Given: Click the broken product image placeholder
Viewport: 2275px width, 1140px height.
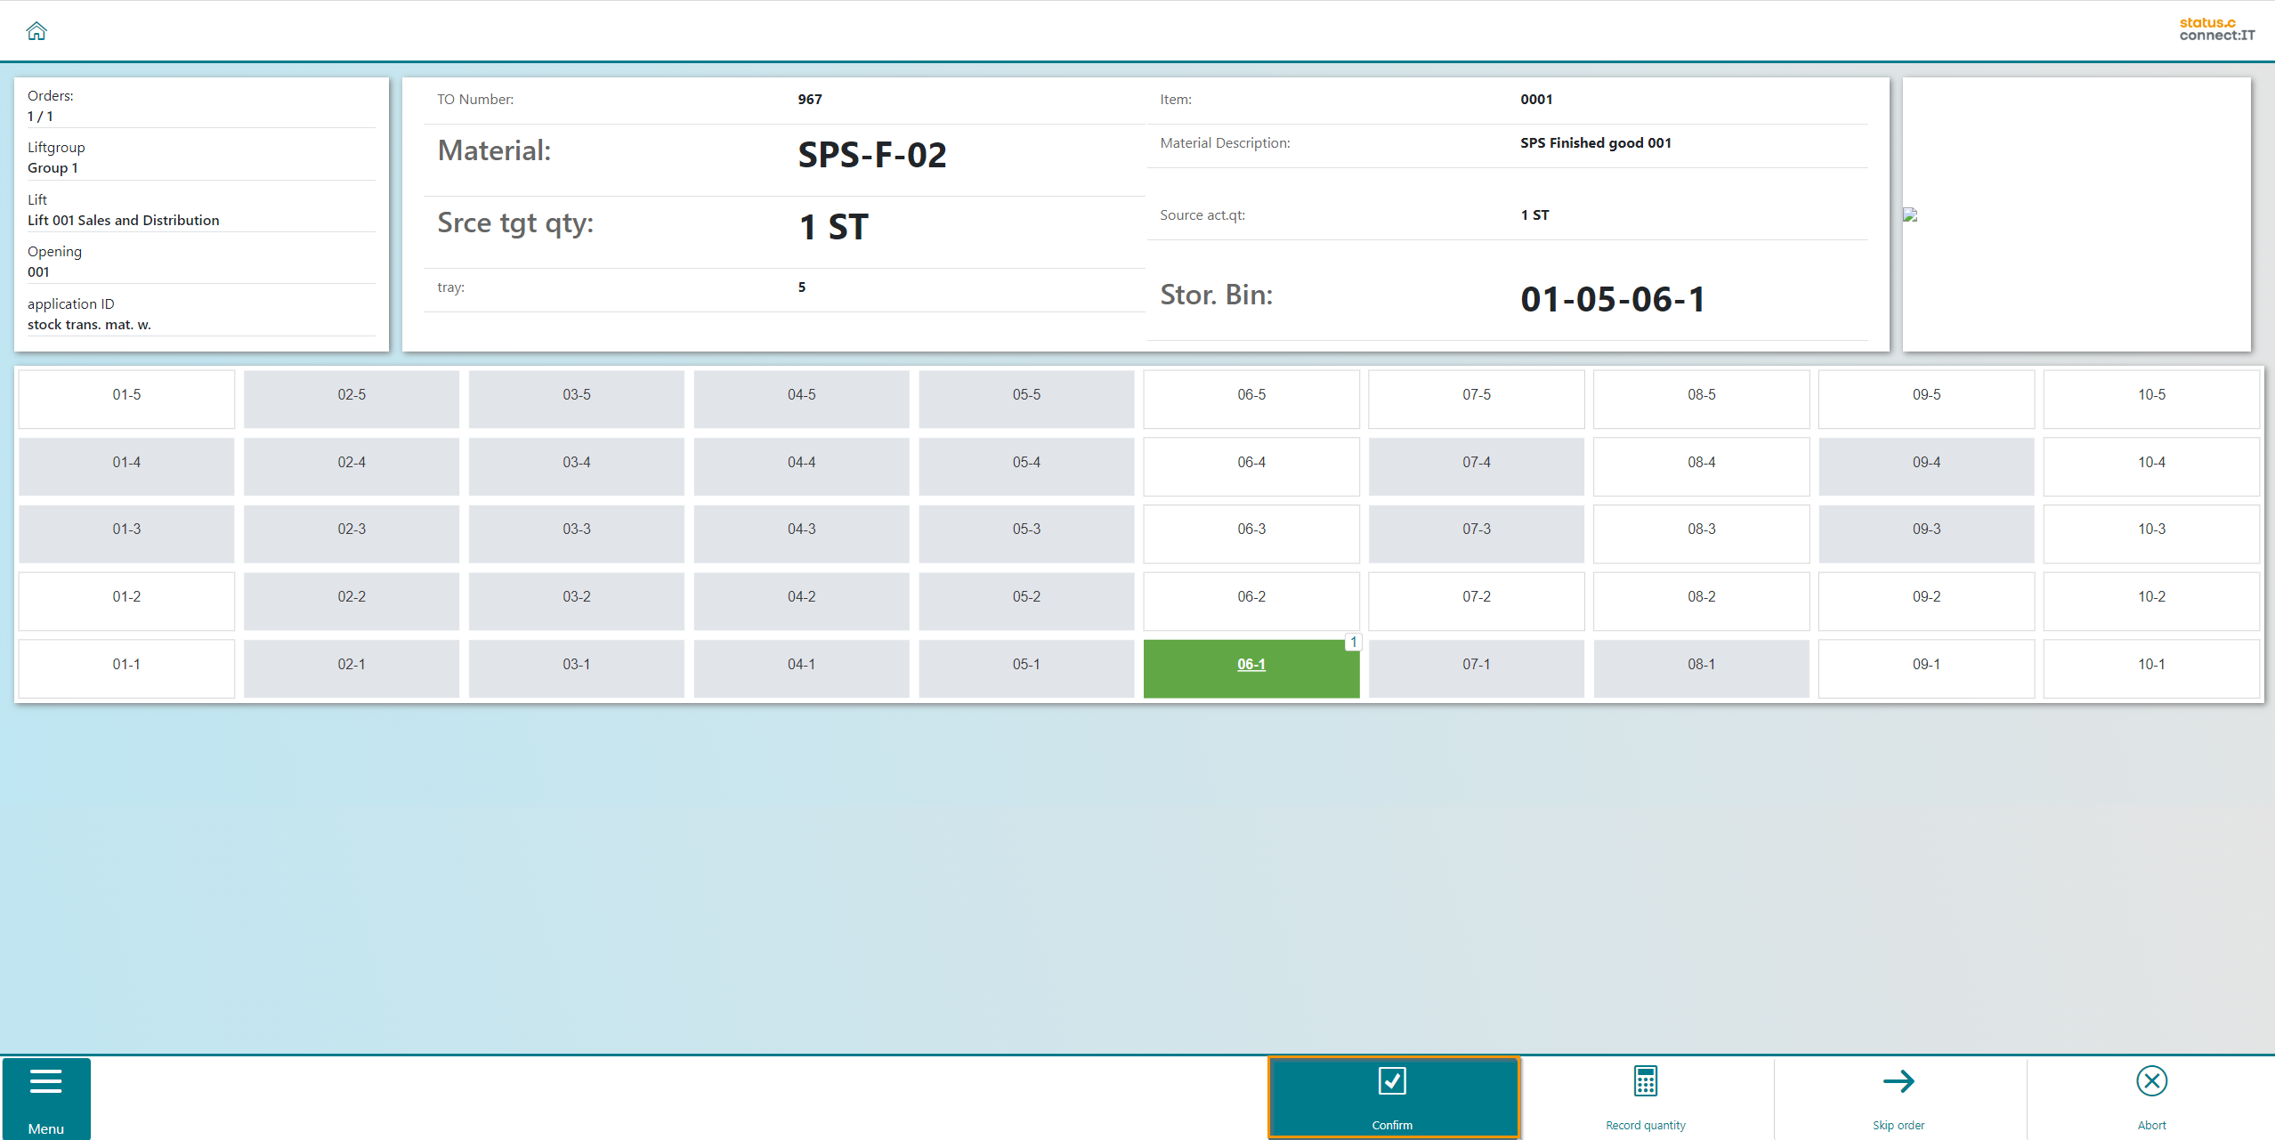Looking at the screenshot, I should click(1910, 214).
